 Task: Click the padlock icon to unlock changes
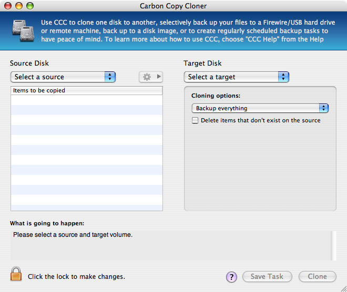(16, 274)
